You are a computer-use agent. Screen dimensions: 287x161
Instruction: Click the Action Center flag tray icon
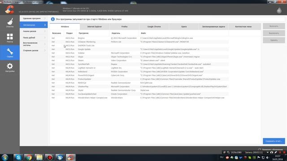(259, 157)
